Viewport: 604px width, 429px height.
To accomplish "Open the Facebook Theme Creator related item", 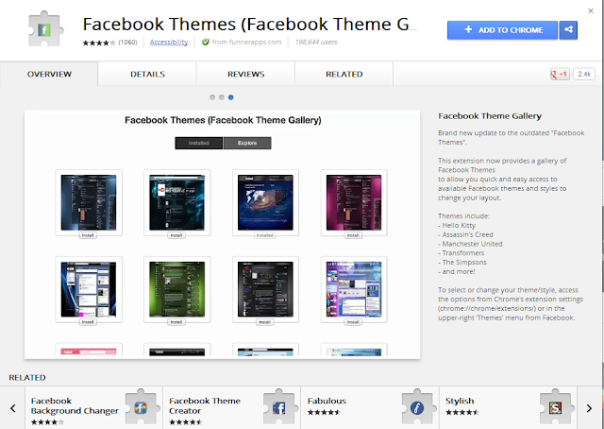I will (x=232, y=408).
